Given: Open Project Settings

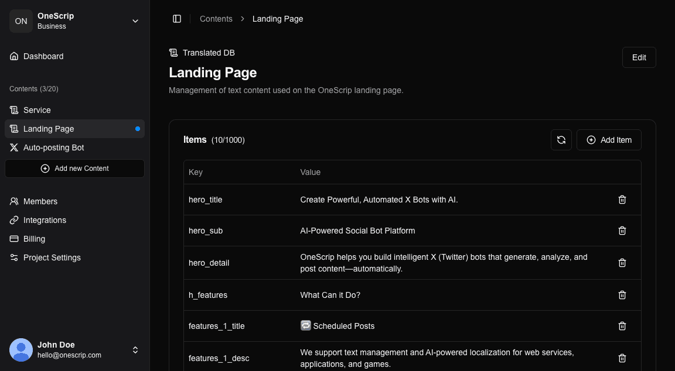Looking at the screenshot, I should tap(75, 257).
